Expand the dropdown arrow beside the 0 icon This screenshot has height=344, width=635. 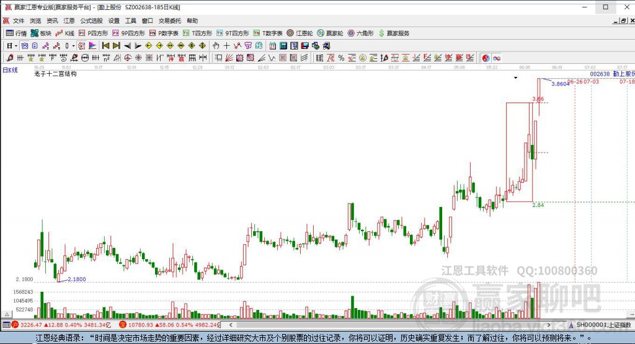pos(73,46)
